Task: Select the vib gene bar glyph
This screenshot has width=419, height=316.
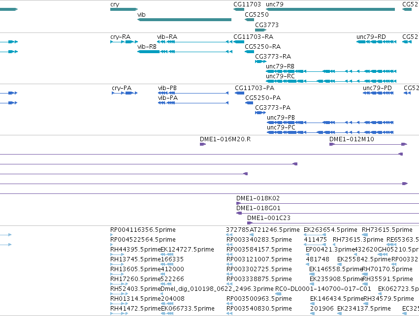Action: click(x=184, y=20)
